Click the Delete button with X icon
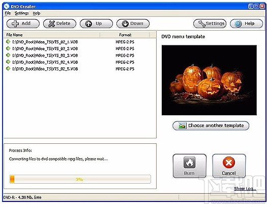 (x=60, y=23)
